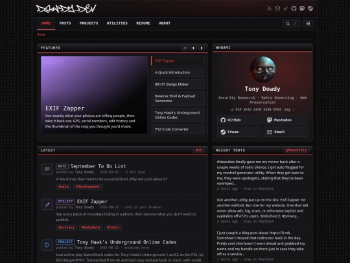The image size is (350, 263).
Task: Open the RESUME nav item
Action: click(x=143, y=23)
